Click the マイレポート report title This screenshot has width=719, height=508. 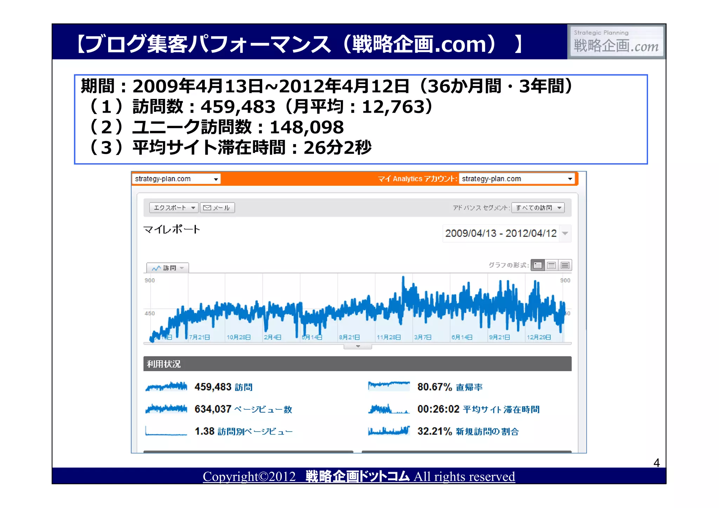[172, 229]
